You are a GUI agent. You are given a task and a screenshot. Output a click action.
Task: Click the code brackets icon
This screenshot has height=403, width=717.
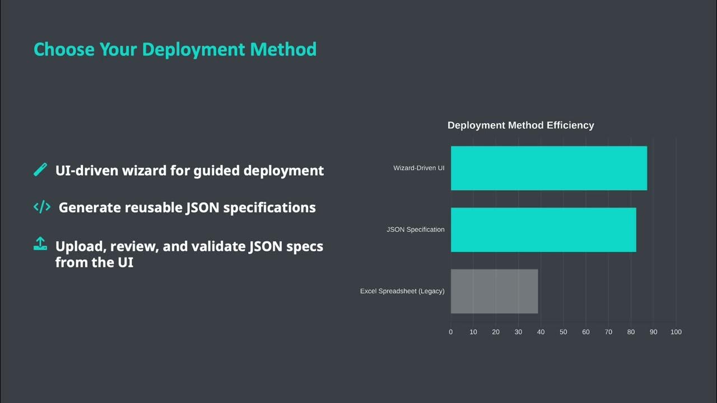click(x=42, y=207)
